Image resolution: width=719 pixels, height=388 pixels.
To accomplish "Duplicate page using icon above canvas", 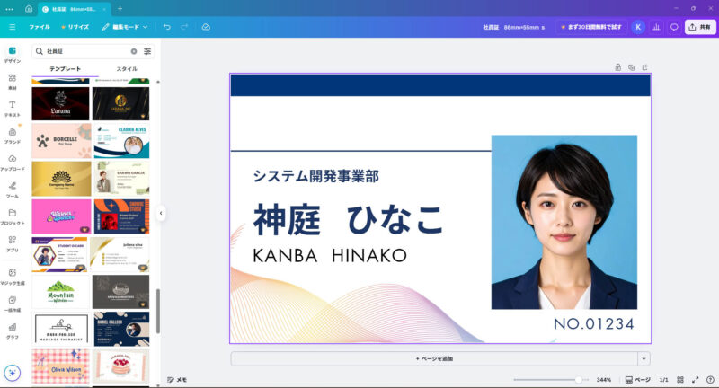I will point(631,66).
